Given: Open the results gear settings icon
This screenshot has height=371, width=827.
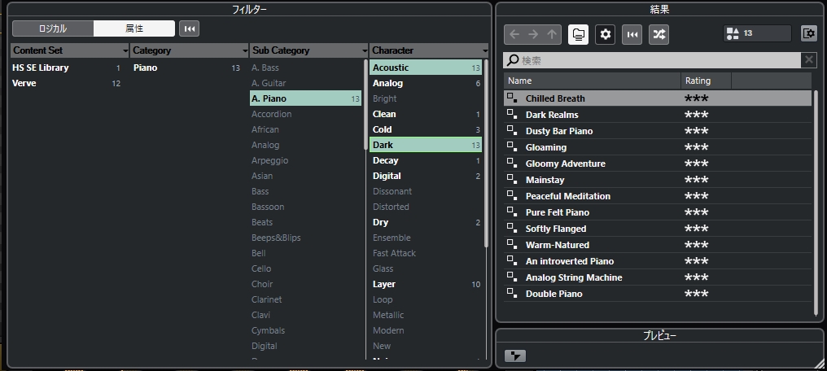Looking at the screenshot, I should pyautogui.click(x=605, y=34).
